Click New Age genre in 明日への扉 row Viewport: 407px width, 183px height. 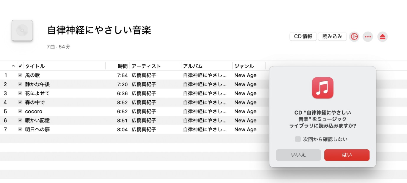(x=245, y=129)
